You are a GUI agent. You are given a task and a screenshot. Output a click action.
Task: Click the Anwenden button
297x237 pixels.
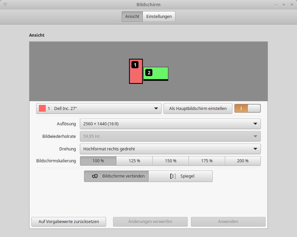[x=228, y=222]
